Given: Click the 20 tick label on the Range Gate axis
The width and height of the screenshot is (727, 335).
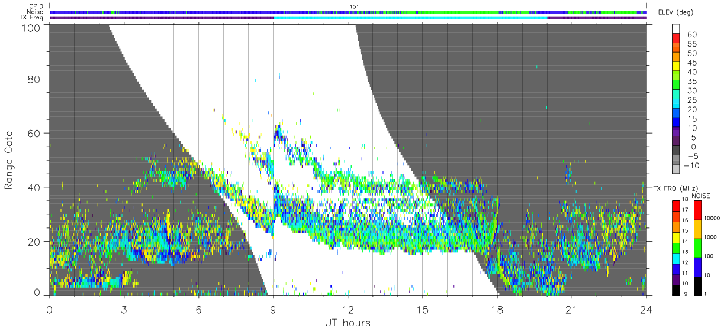Looking at the screenshot, I should point(34,242).
